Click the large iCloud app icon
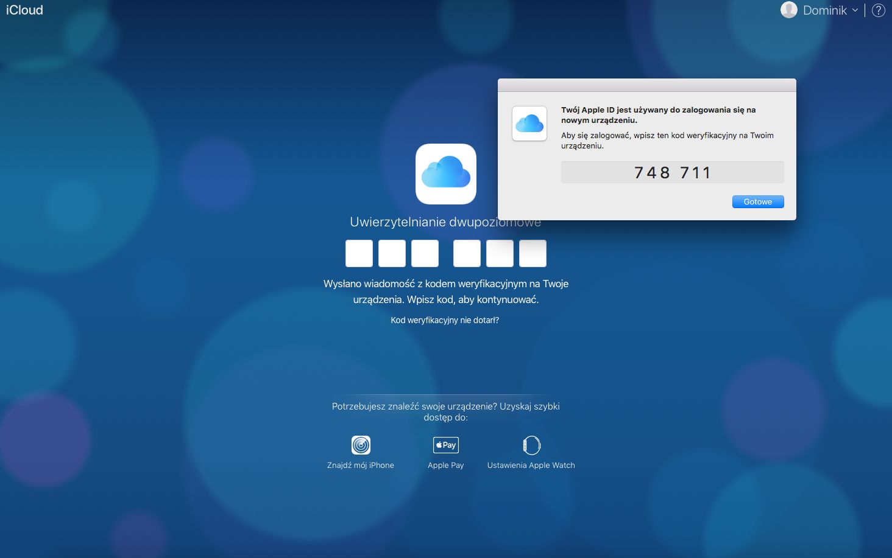Image resolution: width=892 pixels, height=558 pixels. (x=446, y=174)
